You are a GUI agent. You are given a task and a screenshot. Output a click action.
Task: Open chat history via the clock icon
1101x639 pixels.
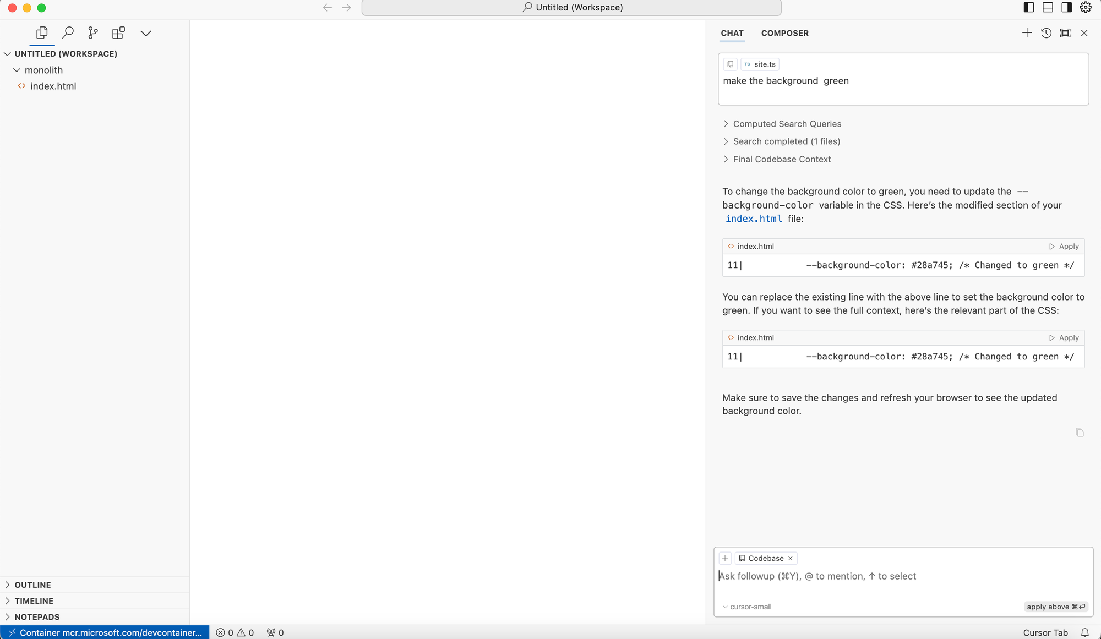[1046, 33]
